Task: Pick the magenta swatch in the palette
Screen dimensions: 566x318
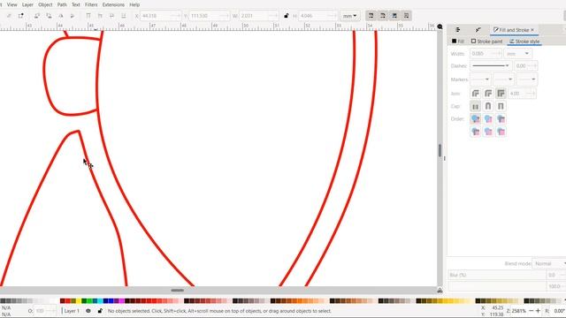Action: pos(122,300)
